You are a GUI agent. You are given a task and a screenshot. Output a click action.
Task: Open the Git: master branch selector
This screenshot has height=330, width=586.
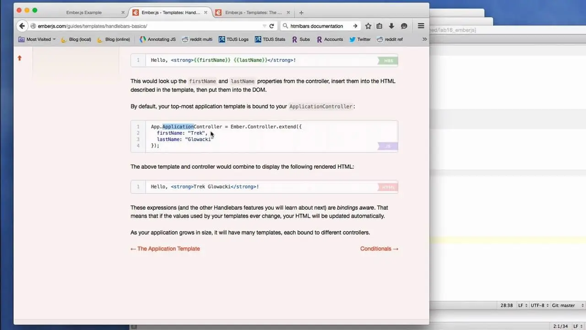coord(564,305)
